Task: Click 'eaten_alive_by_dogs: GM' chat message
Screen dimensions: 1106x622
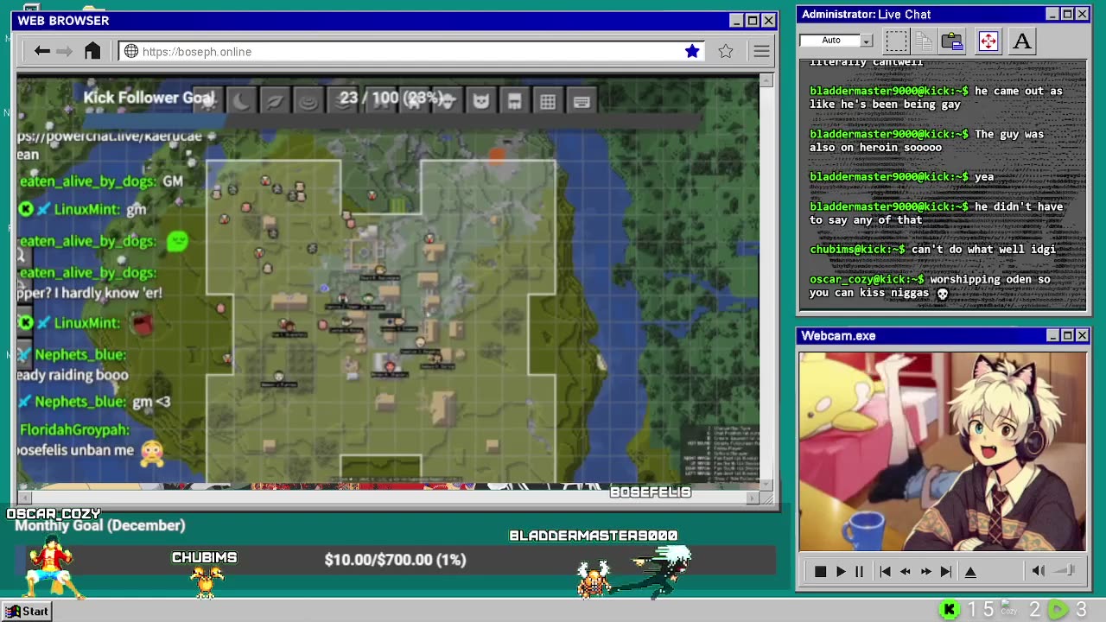Action: coord(101,181)
